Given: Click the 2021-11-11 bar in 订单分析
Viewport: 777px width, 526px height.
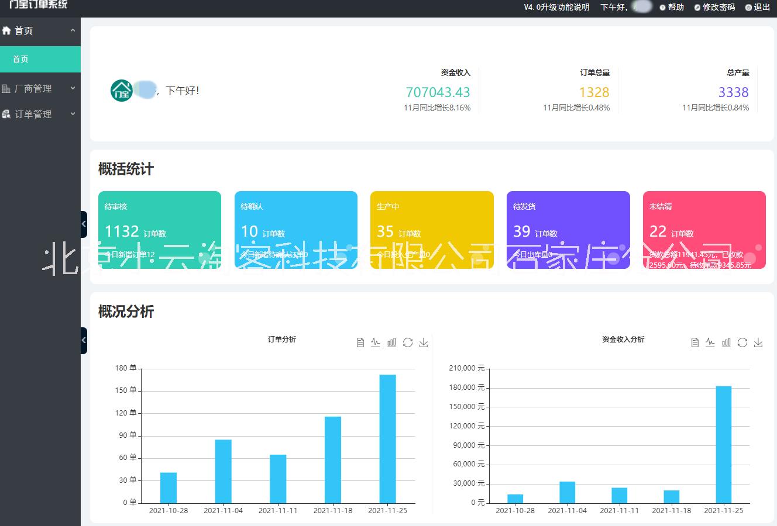Looking at the screenshot, I should coord(278,479).
